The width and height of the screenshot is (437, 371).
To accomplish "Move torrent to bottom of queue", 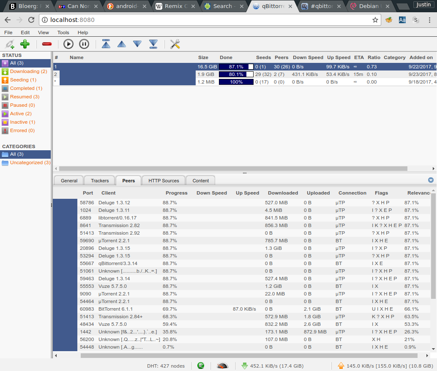I will pyautogui.click(x=153, y=44).
